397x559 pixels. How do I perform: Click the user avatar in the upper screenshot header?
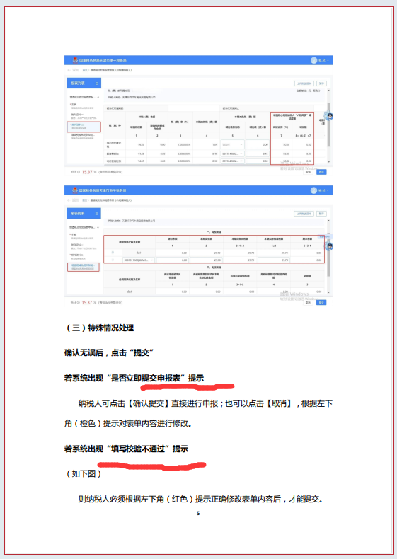(x=313, y=60)
